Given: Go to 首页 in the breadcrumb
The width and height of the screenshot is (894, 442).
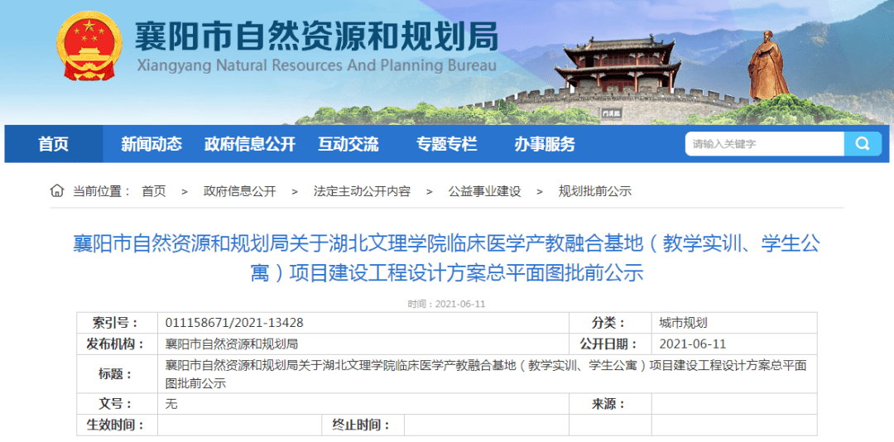Looking at the screenshot, I should tap(154, 192).
